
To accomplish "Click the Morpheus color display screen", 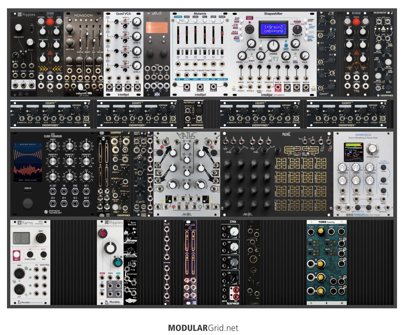I will [x=353, y=152].
